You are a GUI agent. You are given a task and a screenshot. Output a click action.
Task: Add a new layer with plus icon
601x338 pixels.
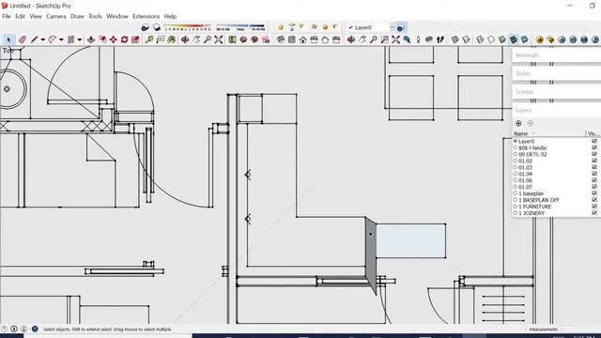[518, 123]
